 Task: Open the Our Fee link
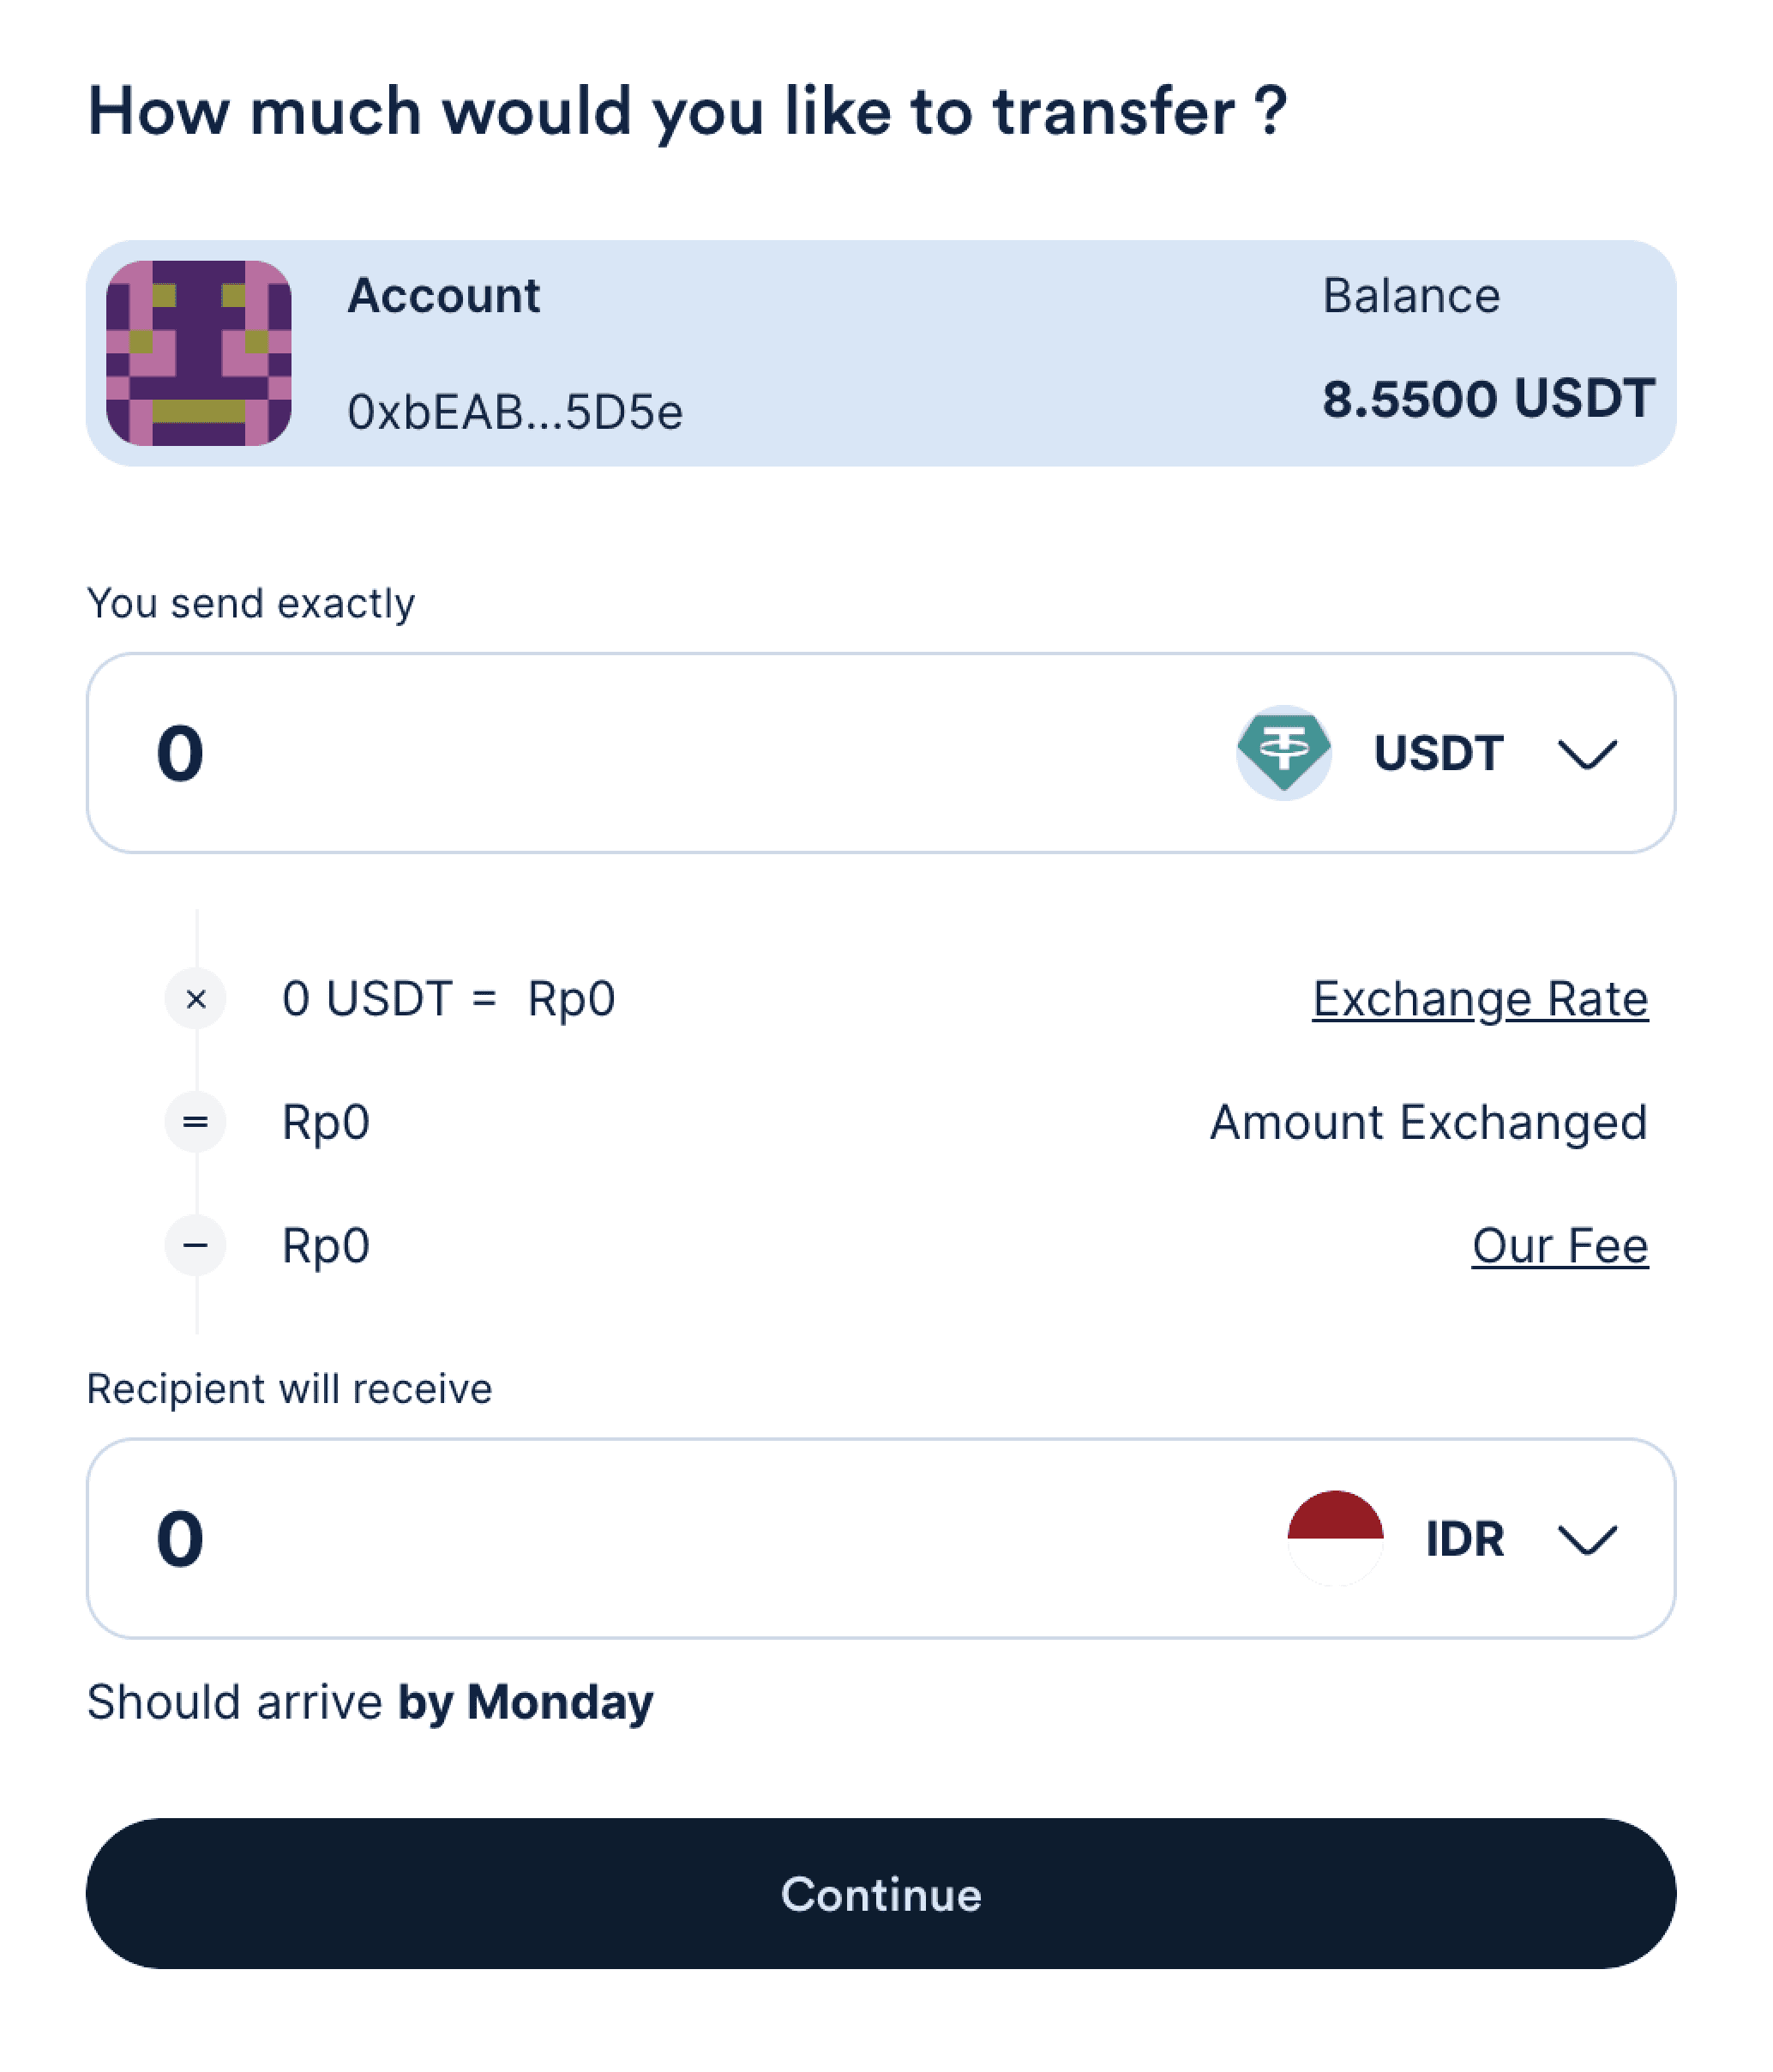(x=1560, y=1246)
